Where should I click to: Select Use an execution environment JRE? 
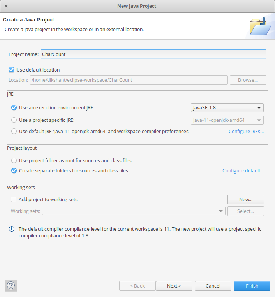[14, 107]
